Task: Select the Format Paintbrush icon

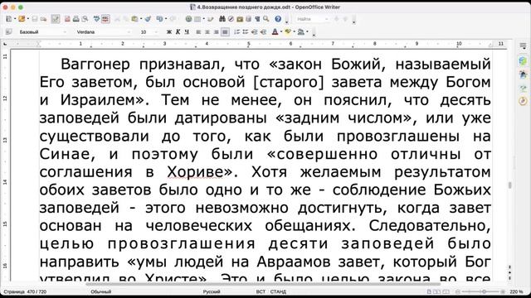Action: pos(148,19)
